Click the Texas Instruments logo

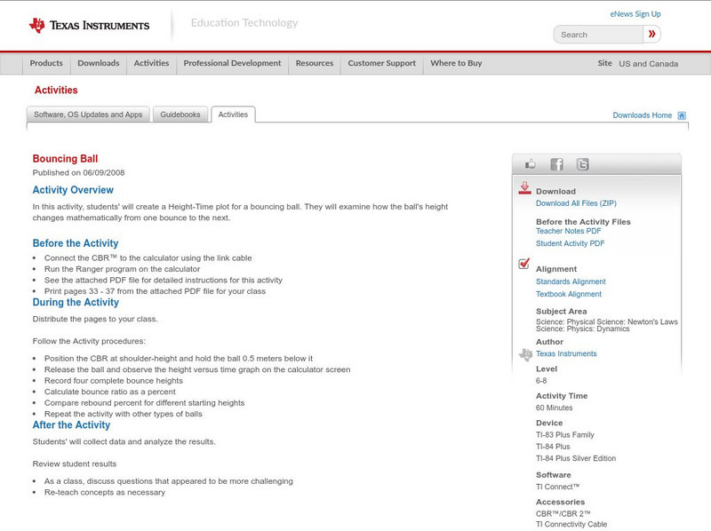[90, 26]
